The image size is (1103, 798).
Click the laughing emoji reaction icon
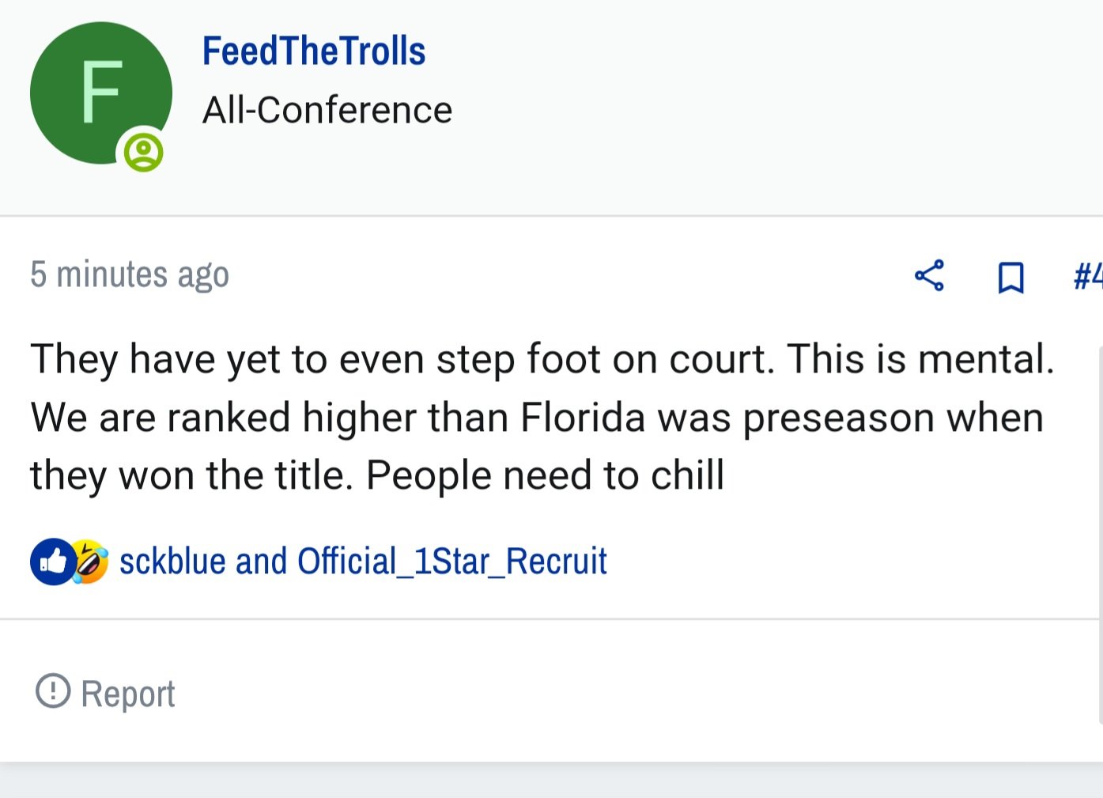[90, 562]
